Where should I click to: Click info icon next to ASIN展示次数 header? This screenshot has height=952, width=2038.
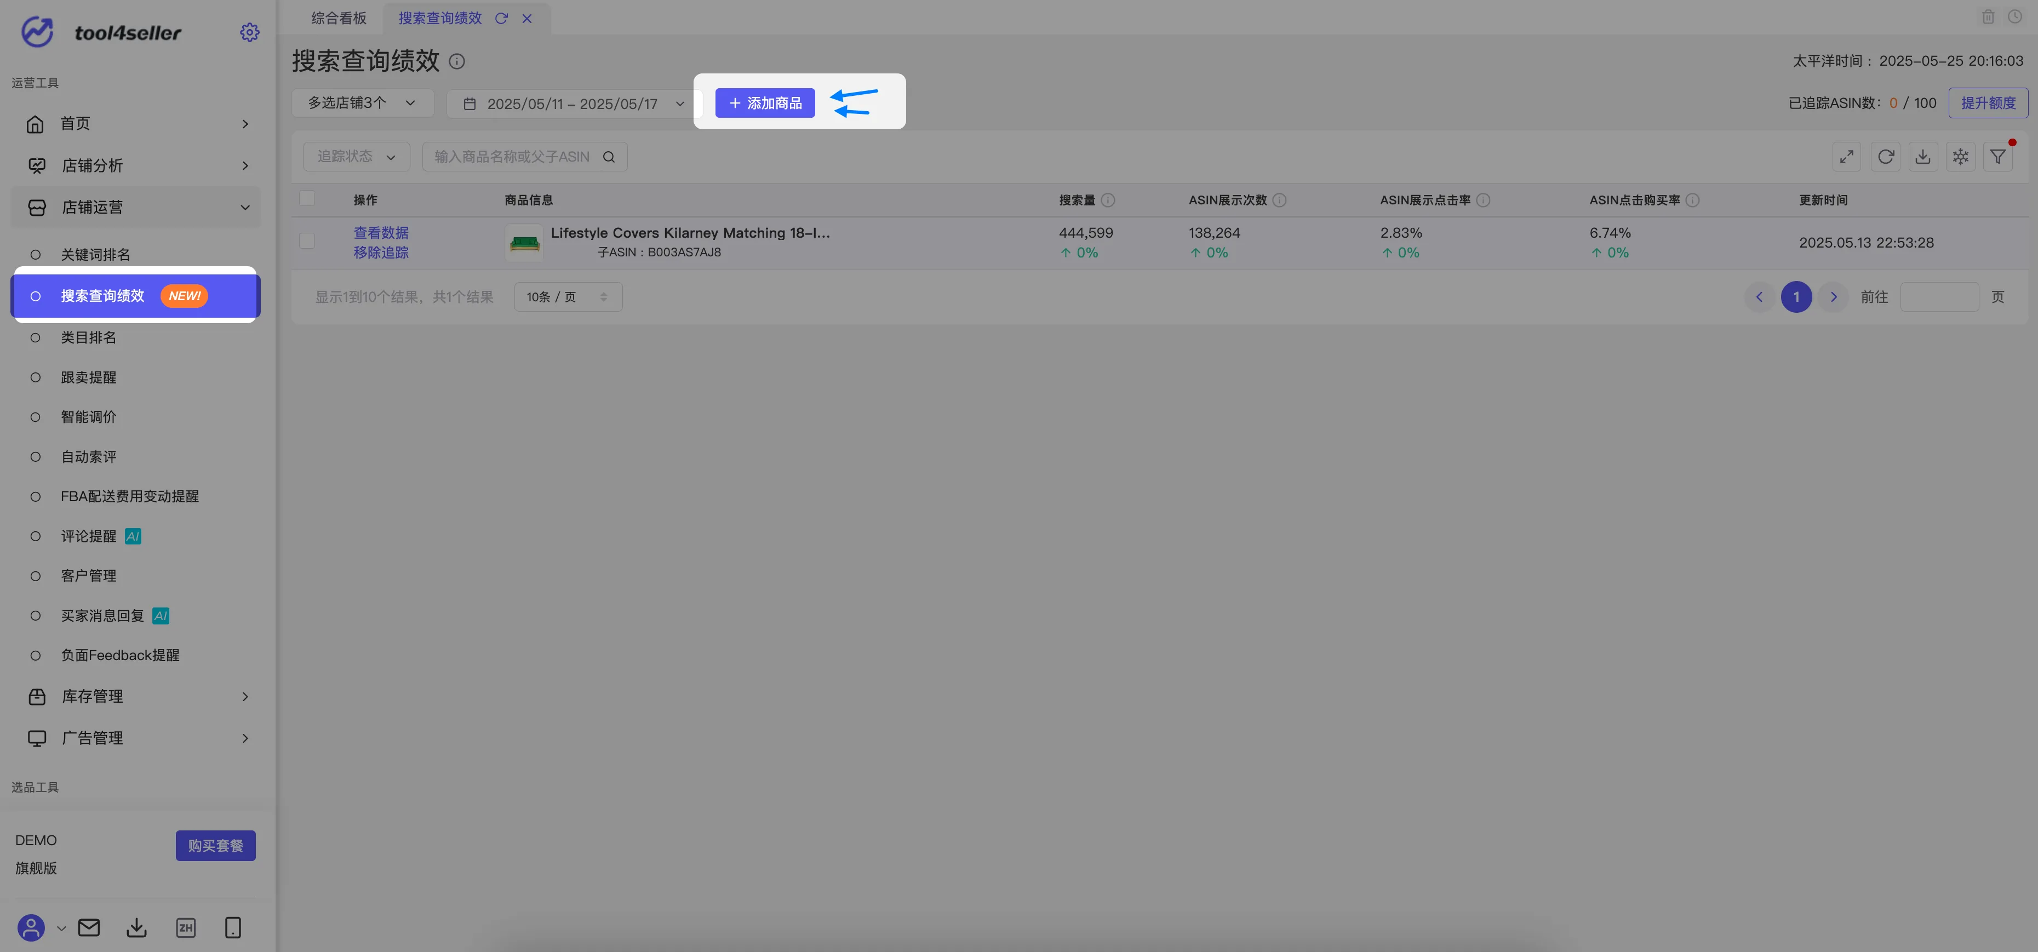point(1279,200)
